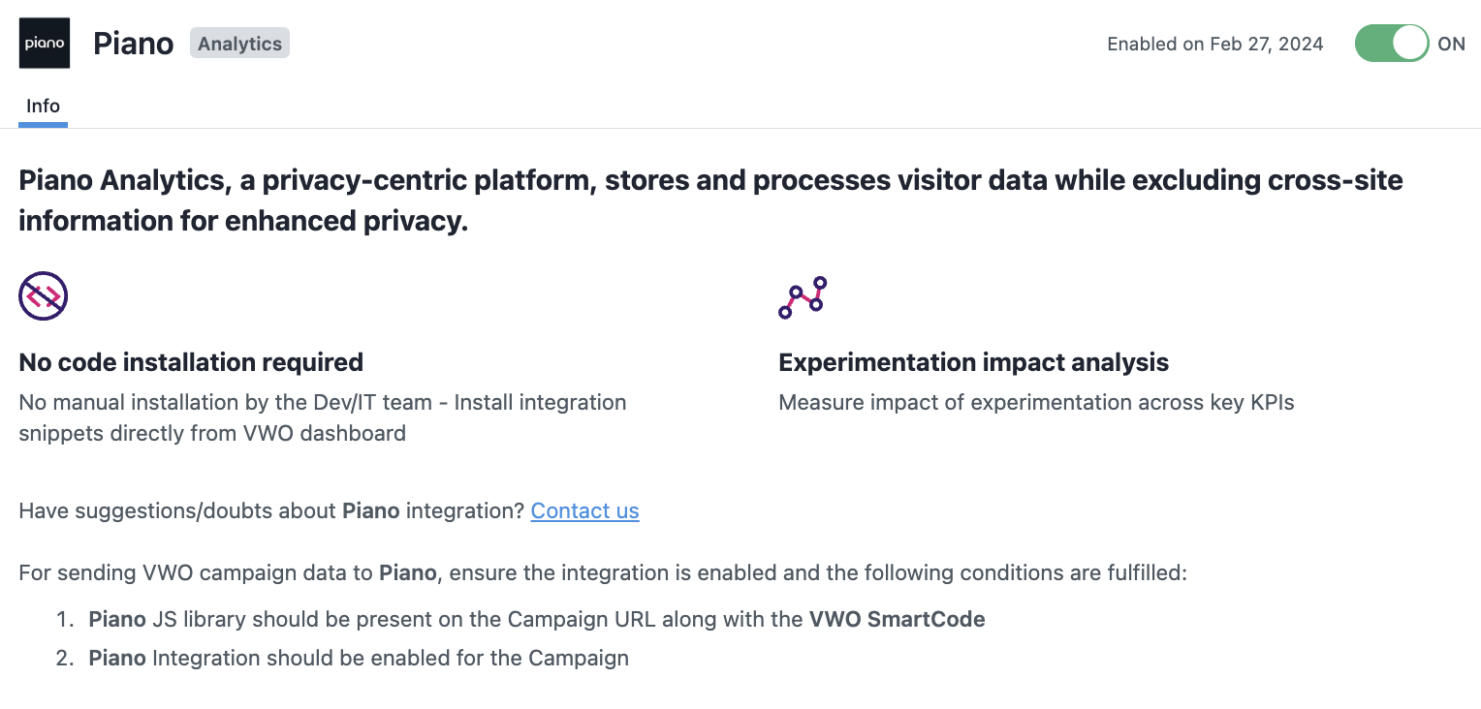The height and width of the screenshot is (709, 1481).
Task: Click the Piano logo icon
Action: click(45, 44)
